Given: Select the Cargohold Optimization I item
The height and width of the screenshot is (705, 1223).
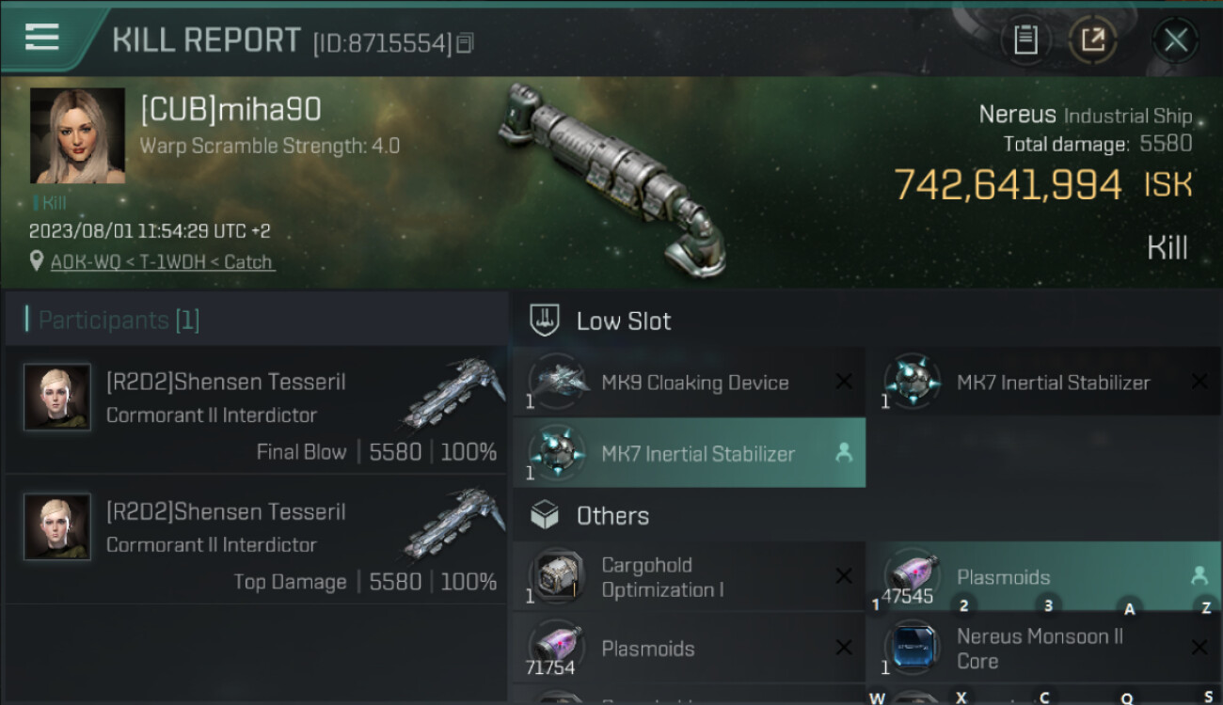Looking at the screenshot, I should point(689,577).
